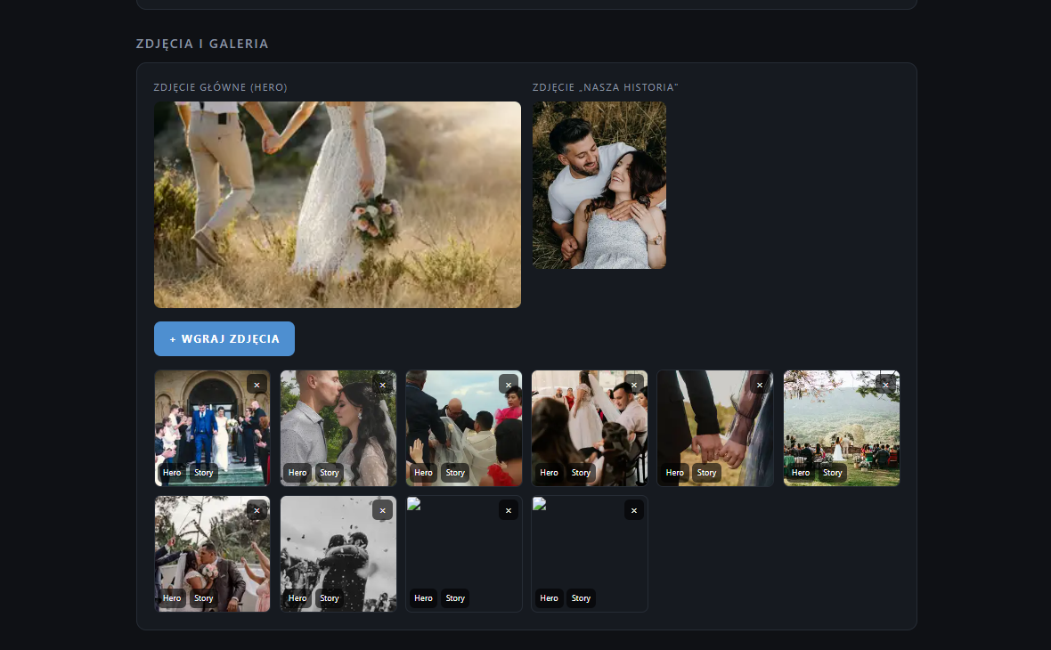Screen dimensions: 1051x650
Task: Click the ZDJĘCIA I GALERIA section heading
Action: 202,44
